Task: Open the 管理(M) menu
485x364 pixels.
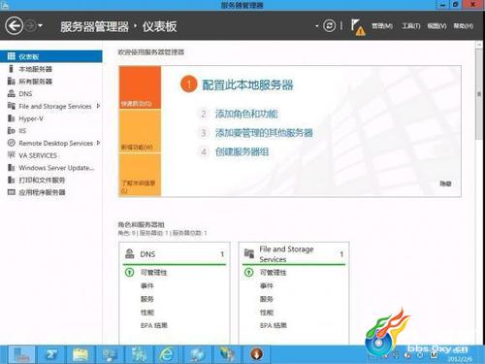Action: pyautogui.click(x=382, y=26)
